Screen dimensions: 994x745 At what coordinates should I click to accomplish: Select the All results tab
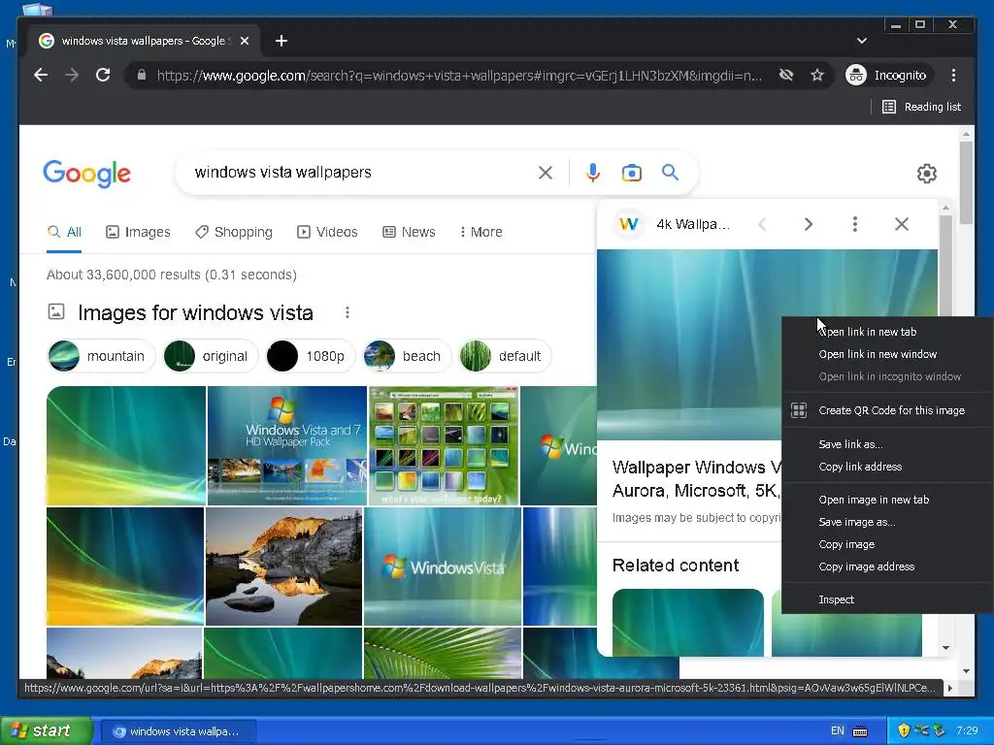pos(65,233)
